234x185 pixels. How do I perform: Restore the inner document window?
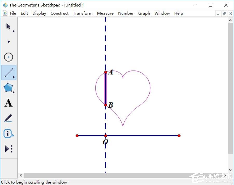click(224, 14)
